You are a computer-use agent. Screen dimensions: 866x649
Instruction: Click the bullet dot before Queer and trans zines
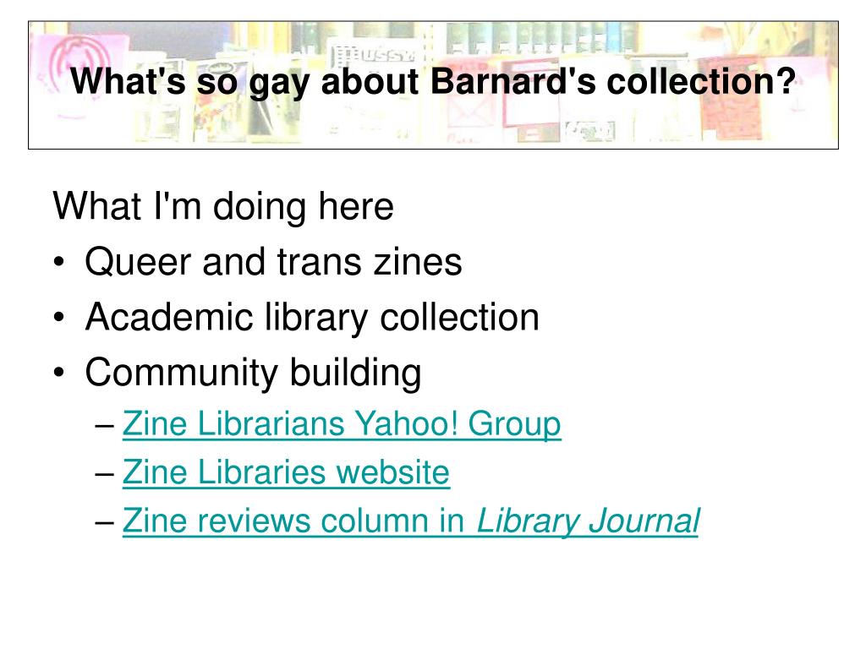tap(59, 262)
